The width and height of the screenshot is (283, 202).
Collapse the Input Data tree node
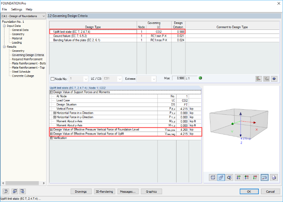point(4,26)
